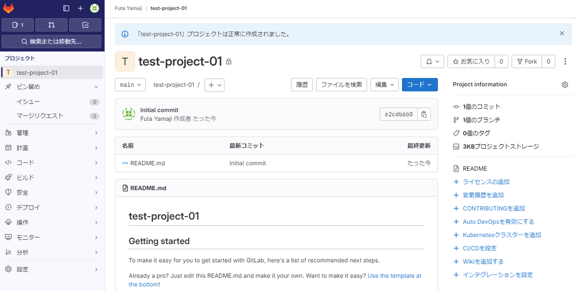Click the star count 0
577x291 pixels.
point(502,61)
